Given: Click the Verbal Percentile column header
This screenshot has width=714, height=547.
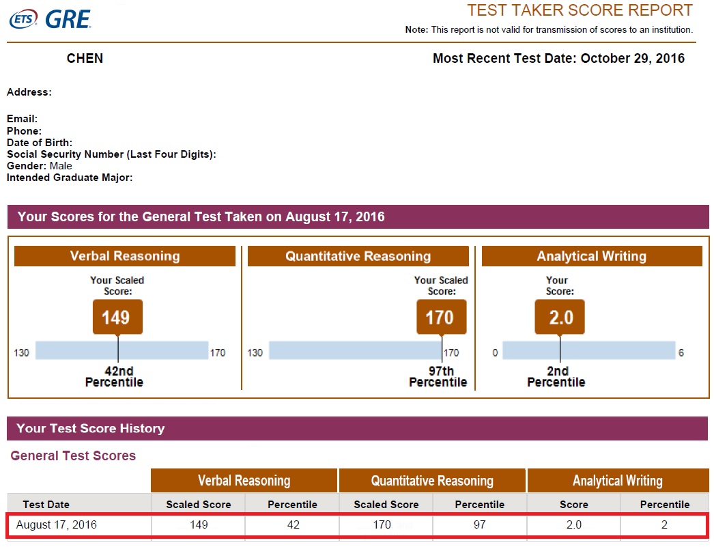Looking at the screenshot, I should (292, 505).
